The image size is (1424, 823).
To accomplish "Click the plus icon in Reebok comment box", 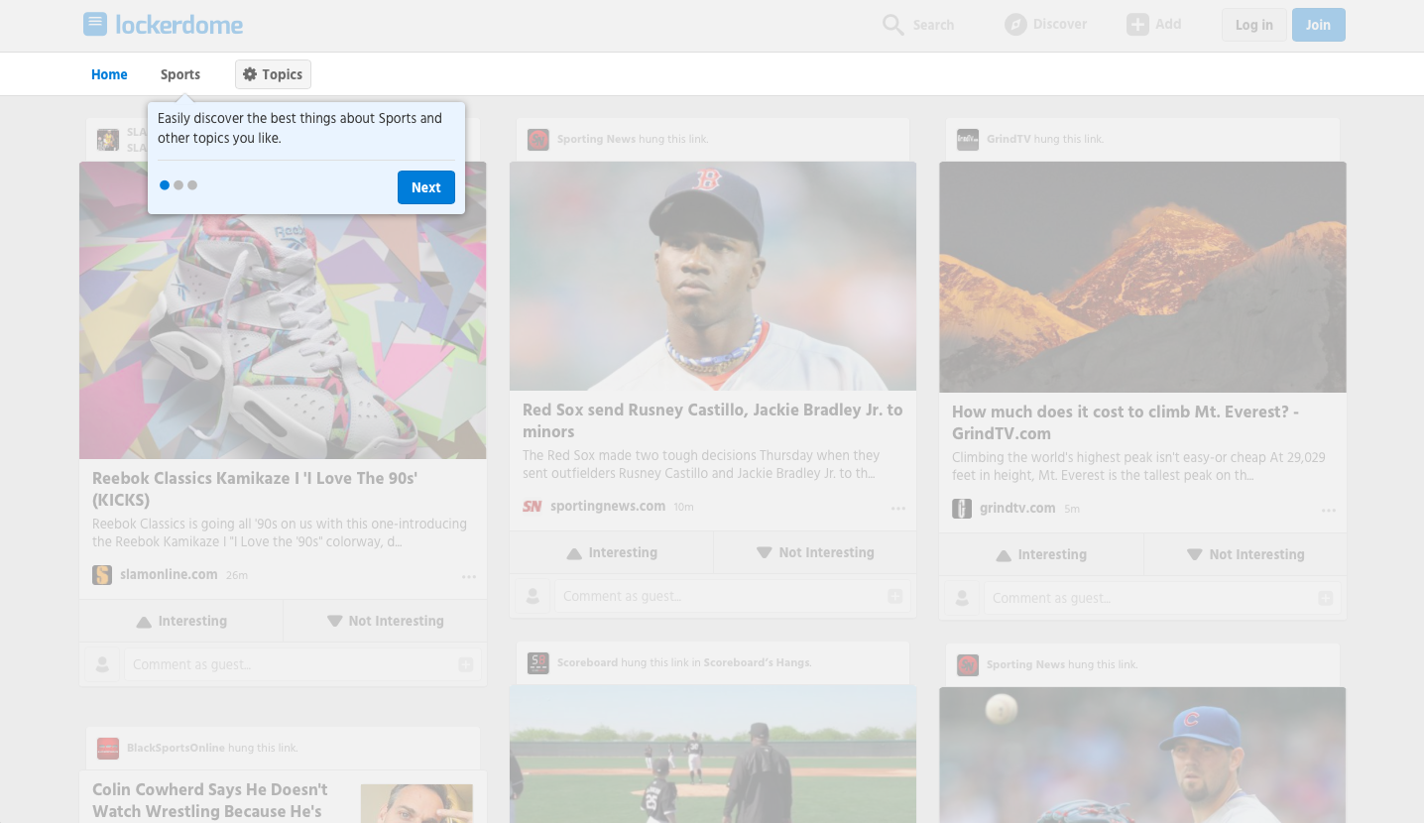I will [465, 664].
